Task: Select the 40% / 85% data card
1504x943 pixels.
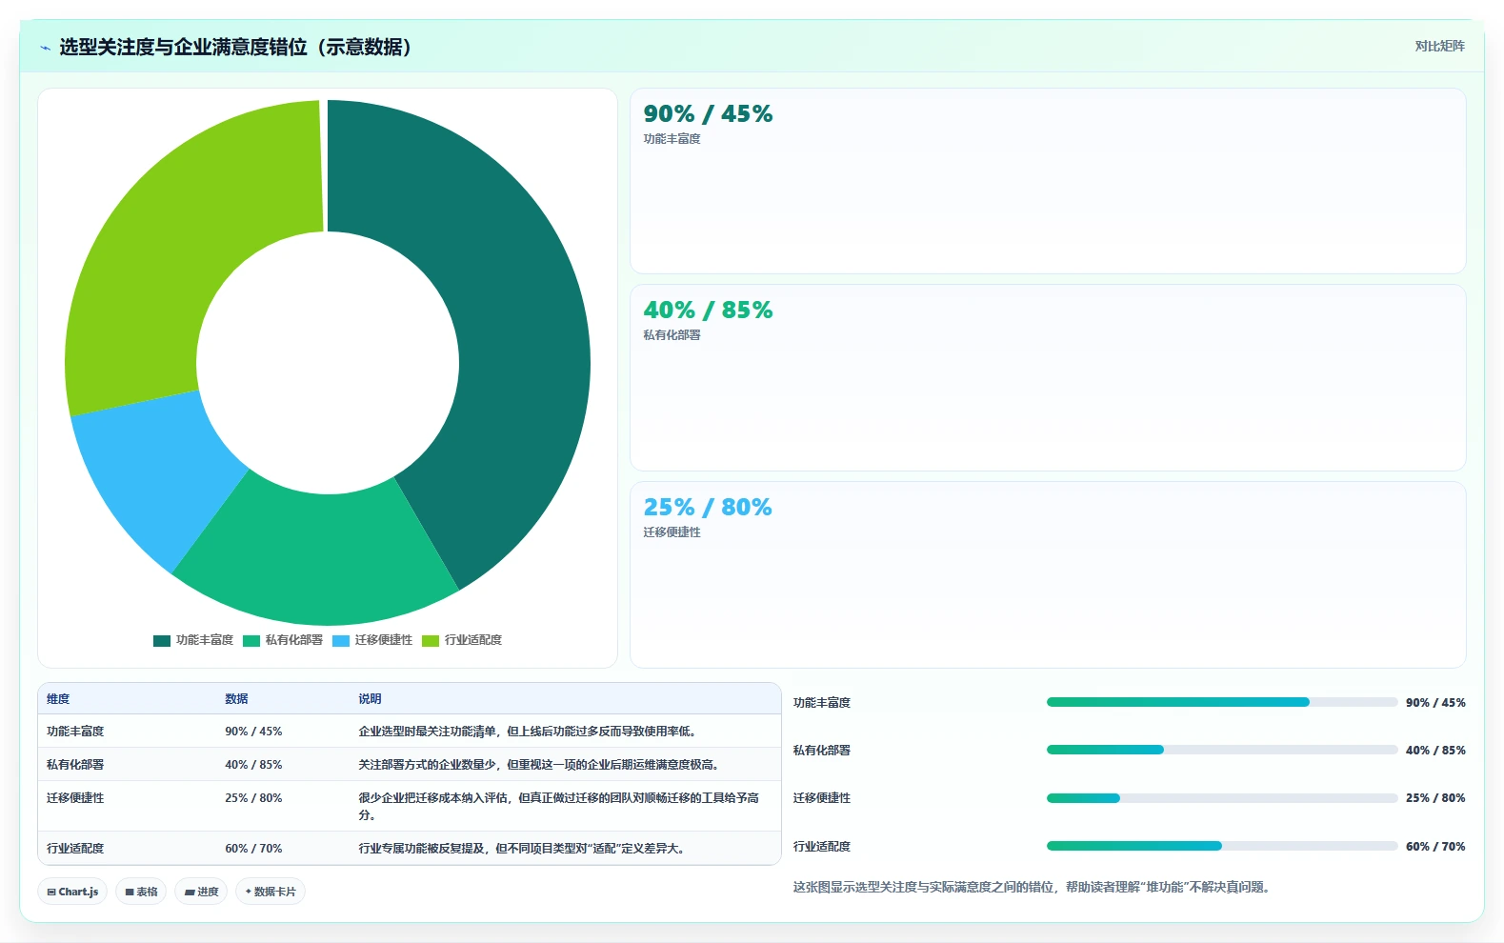Action: coord(1048,377)
